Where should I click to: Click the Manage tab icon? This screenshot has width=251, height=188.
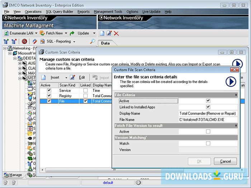[x=6, y=175]
